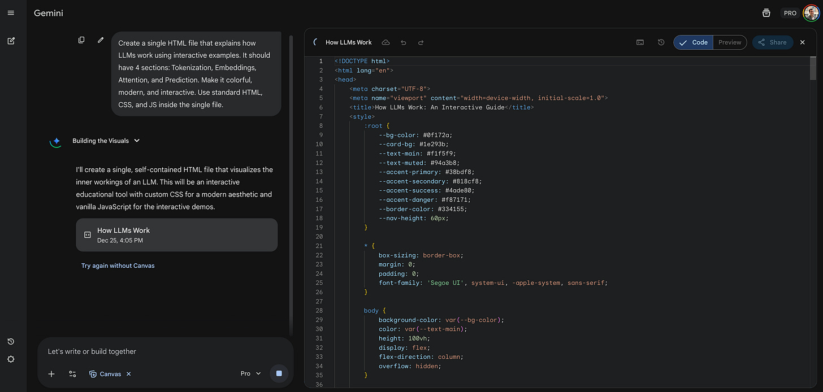Open settings gear in the sidebar

pyautogui.click(x=10, y=359)
